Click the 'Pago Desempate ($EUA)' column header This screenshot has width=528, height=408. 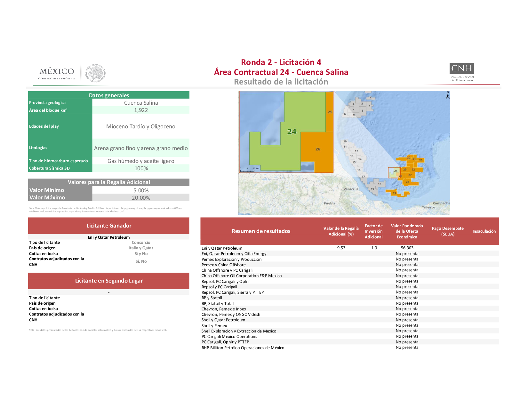pos(448,231)
